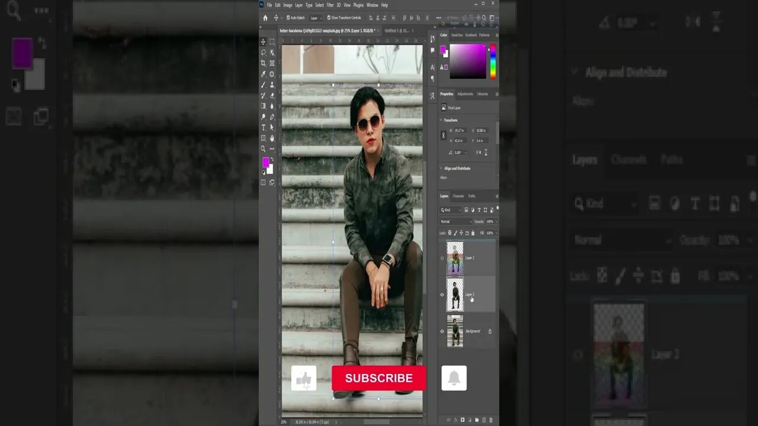The image size is (758, 426).
Task: Collapse the Align and Distribute section
Action: 441,168
